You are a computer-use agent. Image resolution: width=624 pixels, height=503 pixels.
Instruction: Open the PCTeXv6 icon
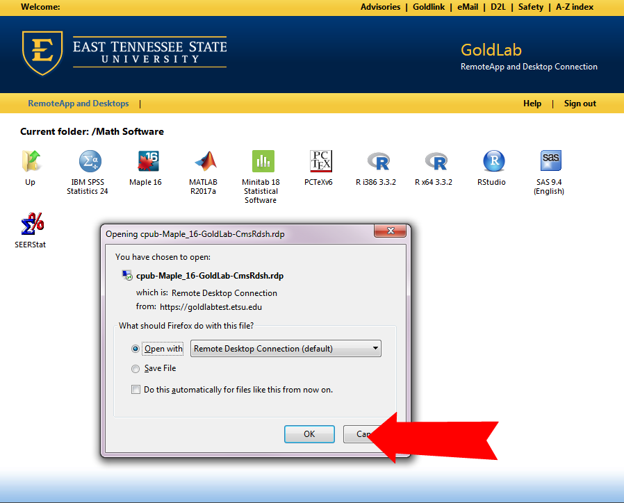click(320, 162)
